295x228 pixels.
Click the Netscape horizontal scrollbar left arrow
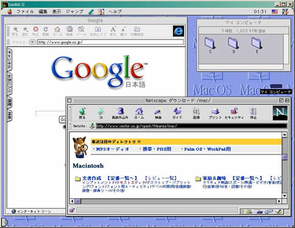click(x=72, y=201)
